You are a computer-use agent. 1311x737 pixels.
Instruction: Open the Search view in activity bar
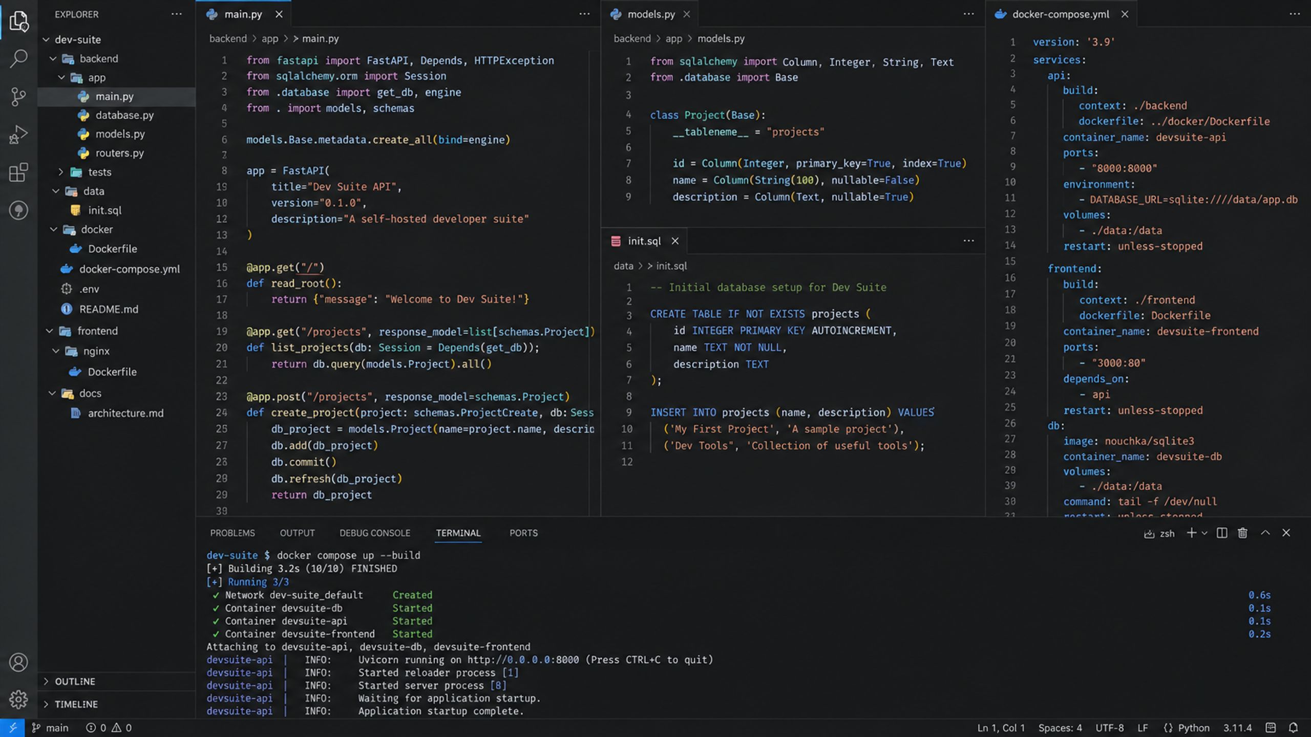pos(18,58)
